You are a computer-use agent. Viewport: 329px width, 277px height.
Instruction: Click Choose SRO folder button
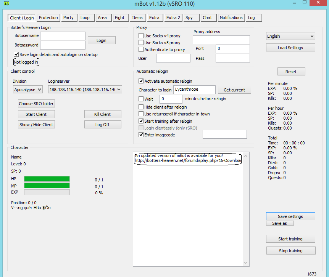point(36,104)
